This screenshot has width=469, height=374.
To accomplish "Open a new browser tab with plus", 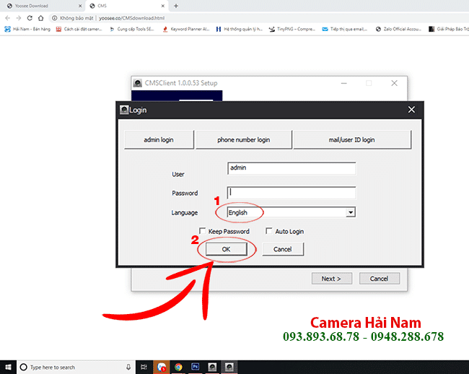I will [176, 6].
